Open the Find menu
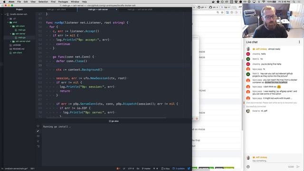304x171 pixels. click(53, 1)
